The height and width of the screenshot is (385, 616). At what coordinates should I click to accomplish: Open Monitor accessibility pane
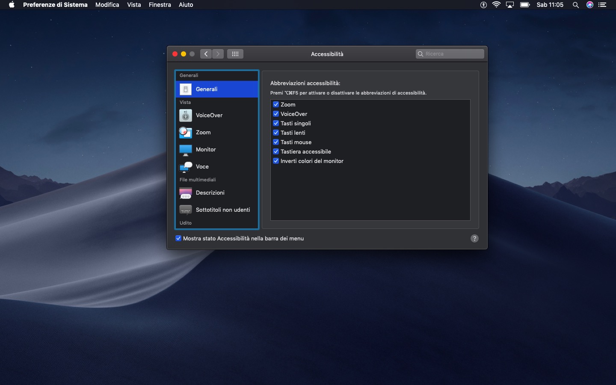205,150
